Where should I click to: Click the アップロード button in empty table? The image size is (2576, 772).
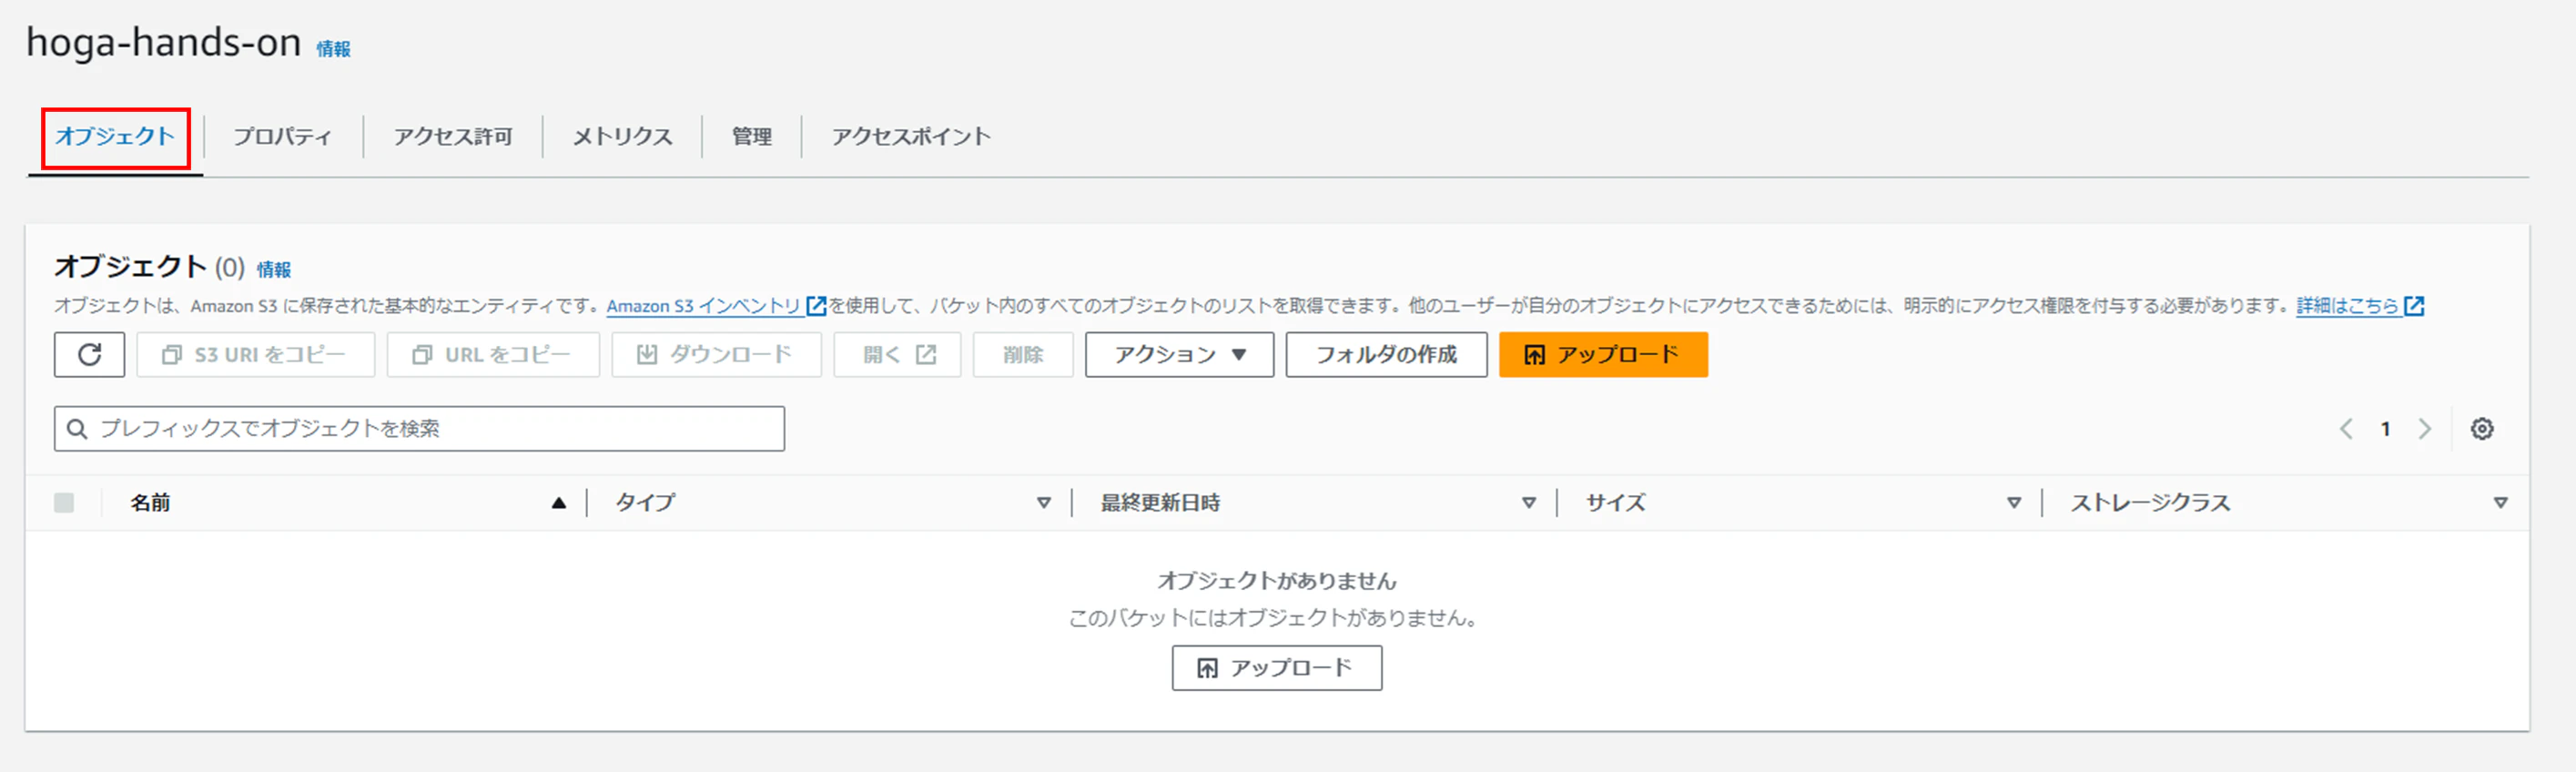click(x=1277, y=668)
